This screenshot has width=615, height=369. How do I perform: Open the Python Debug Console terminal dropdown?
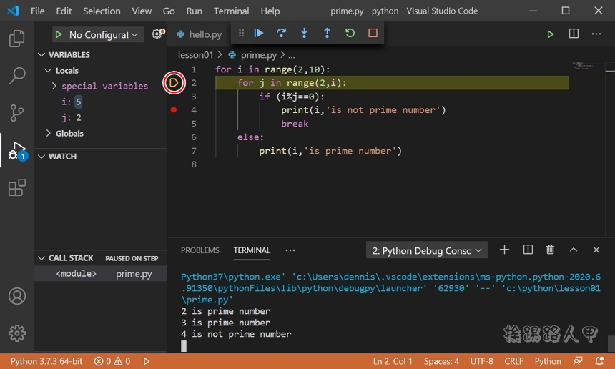[427, 250]
